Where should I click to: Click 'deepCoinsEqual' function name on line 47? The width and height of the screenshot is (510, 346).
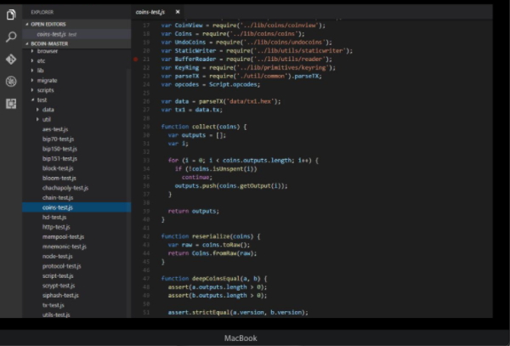coord(216,279)
